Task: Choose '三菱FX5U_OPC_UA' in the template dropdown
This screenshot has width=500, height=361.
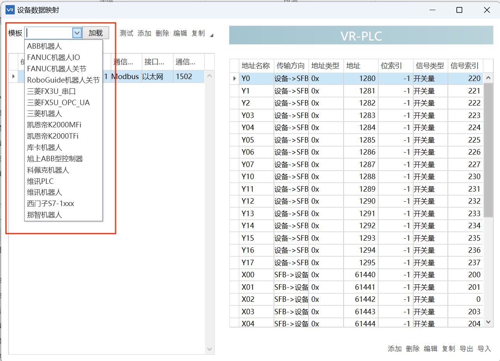Action: tap(58, 102)
